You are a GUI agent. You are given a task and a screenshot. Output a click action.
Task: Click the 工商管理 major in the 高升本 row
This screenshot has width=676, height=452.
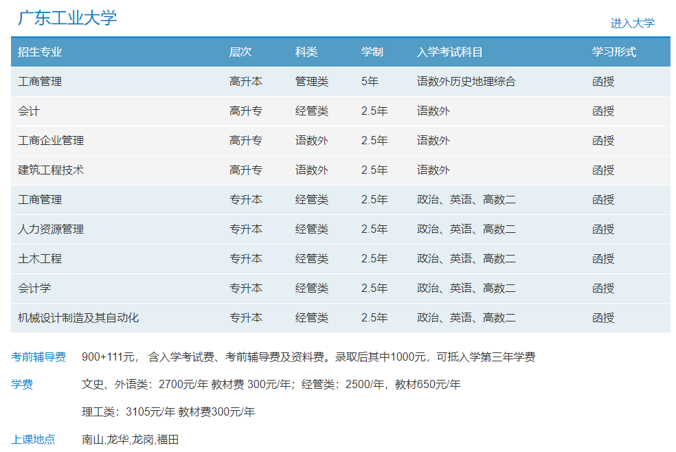pyautogui.click(x=40, y=82)
